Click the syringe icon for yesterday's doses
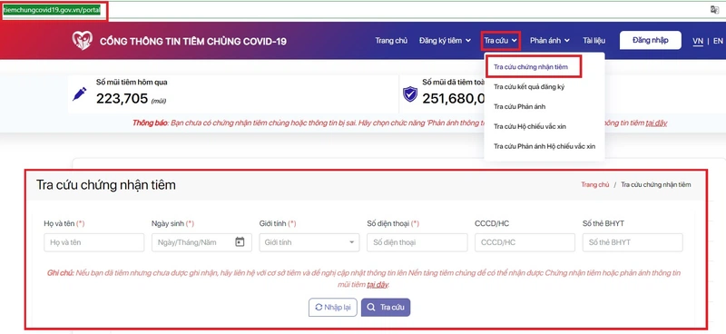 pyautogui.click(x=80, y=94)
